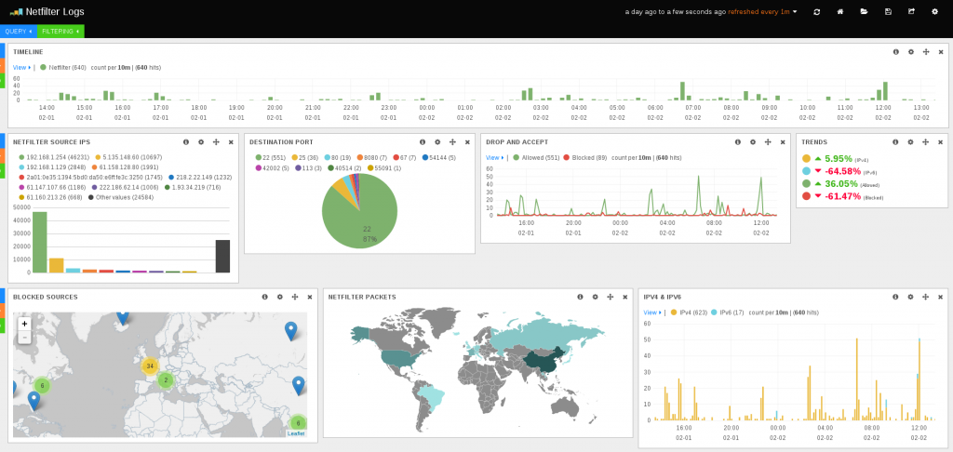Collapse the QUERY section tab
The image size is (953, 452).
(x=19, y=31)
